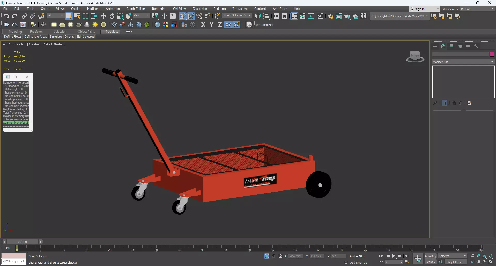Choose the Select Object tool
The image size is (496, 266).
(x=69, y=16)
